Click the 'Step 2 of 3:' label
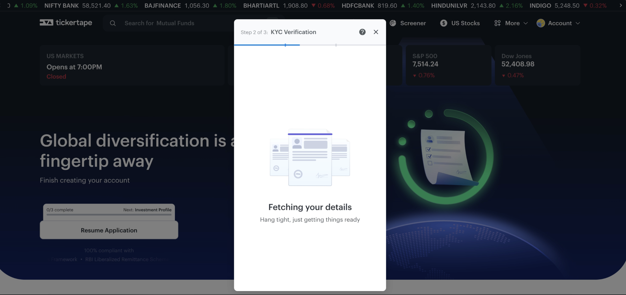The width and height of the screenshot is (626, 295). tap(254, 32)
